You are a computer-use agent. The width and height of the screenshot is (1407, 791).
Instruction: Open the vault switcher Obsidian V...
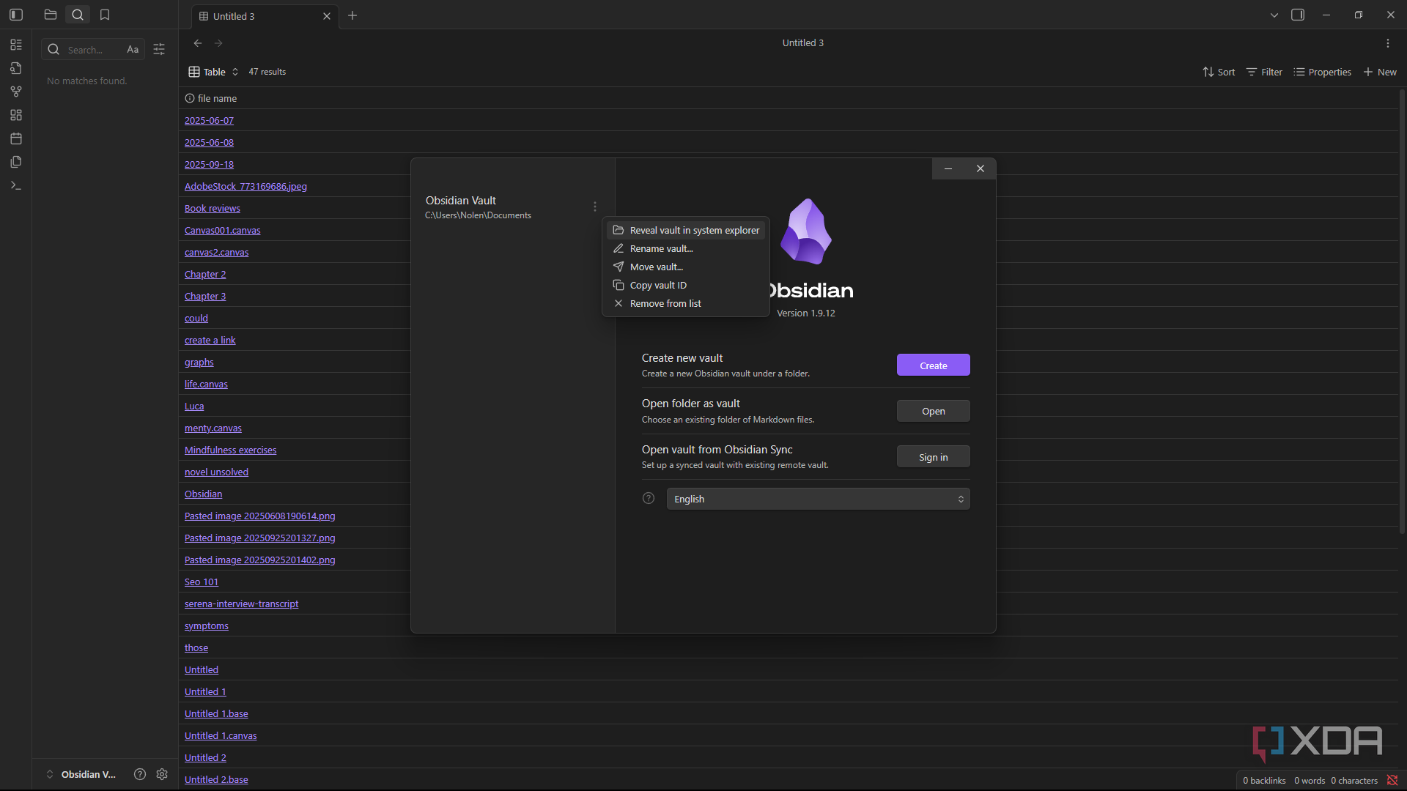[x=81, y=774]
